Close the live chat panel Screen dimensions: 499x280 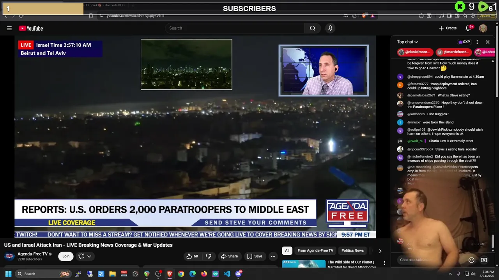coord(487,42)
